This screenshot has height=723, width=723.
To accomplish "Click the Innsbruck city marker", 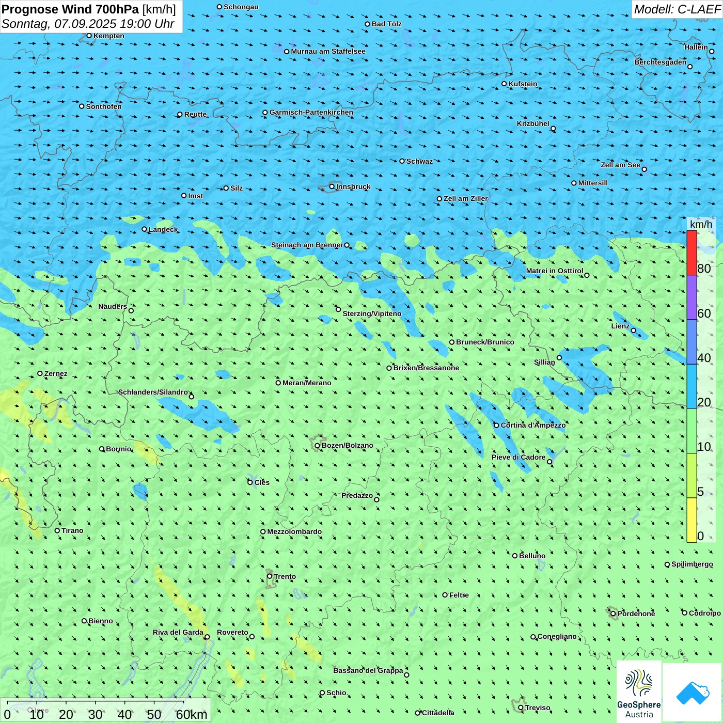I will pos(332,186).
